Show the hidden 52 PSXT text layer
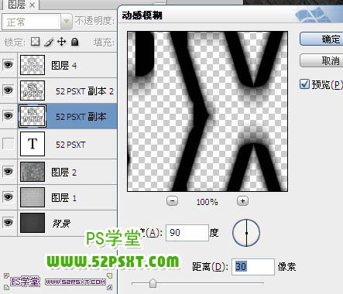The width and height of the screenshot is (343, 294). (x=9, y=144)
